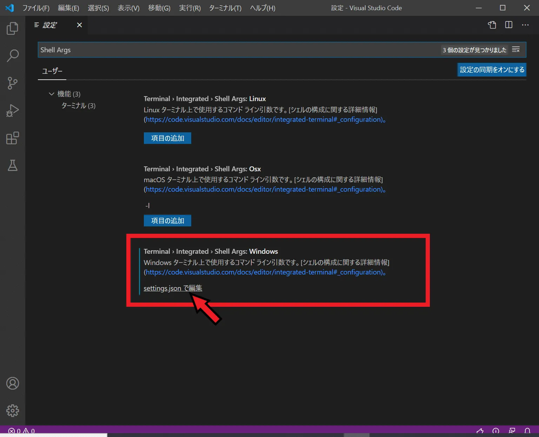The width and height of the screenshot is (539, 437).
Task: Click the Shell Args: Linux setting title
Action: point(205,99)
